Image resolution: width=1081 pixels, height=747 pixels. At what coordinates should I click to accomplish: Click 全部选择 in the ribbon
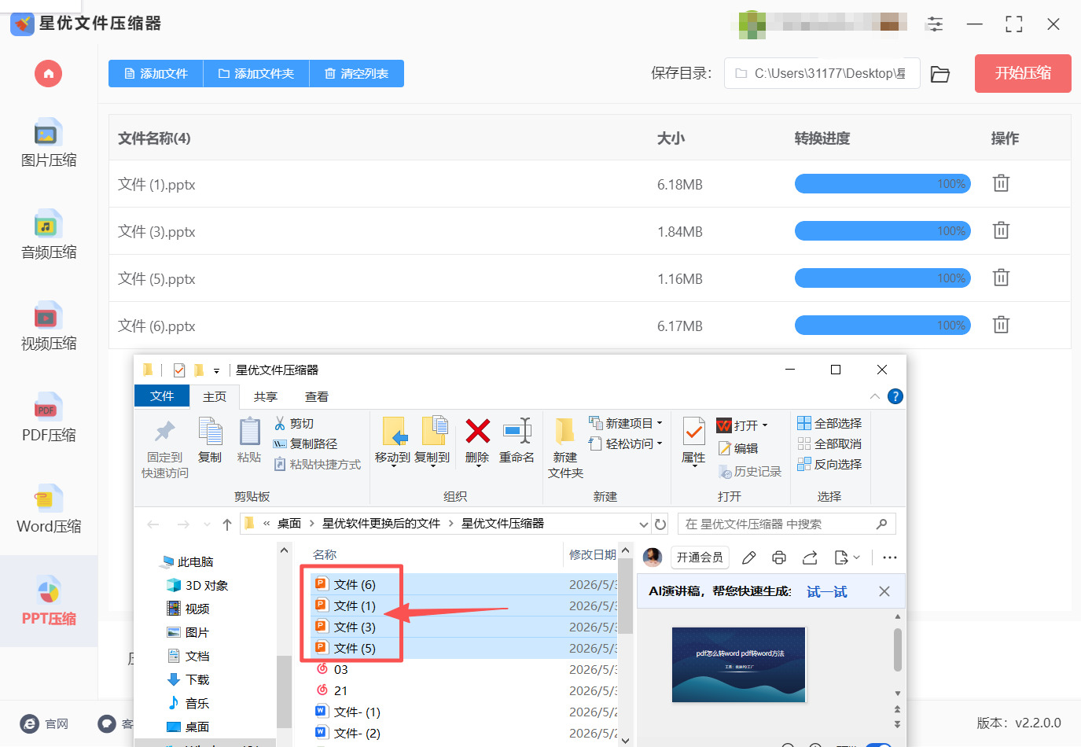point(829,423)
